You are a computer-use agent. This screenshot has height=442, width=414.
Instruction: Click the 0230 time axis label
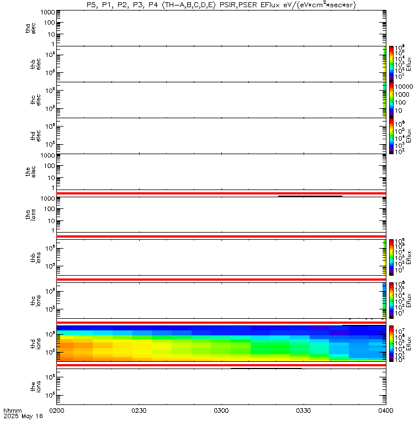[139, 411]
